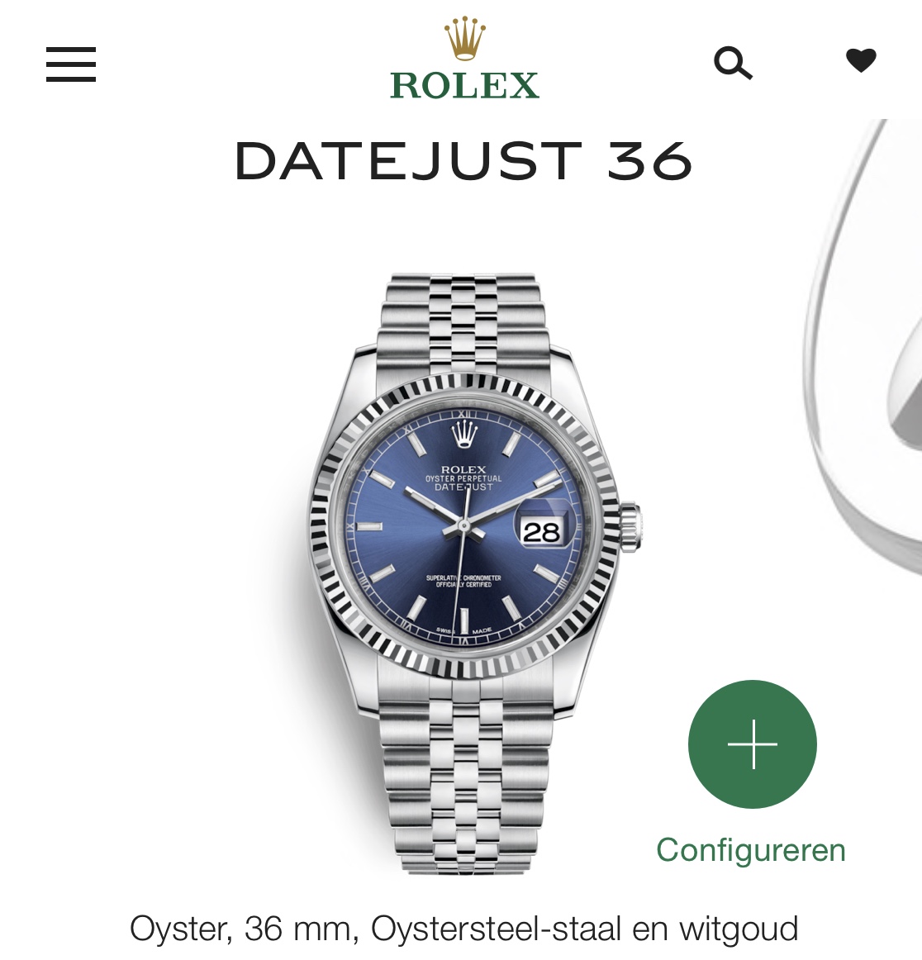This screenshot has width=922, height=960.
Task: Open the hamburger navigation menu
Action: 71,64
